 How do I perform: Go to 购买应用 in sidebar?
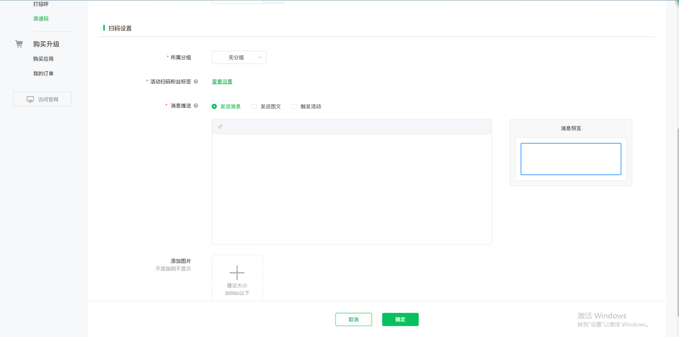[43, 59]
